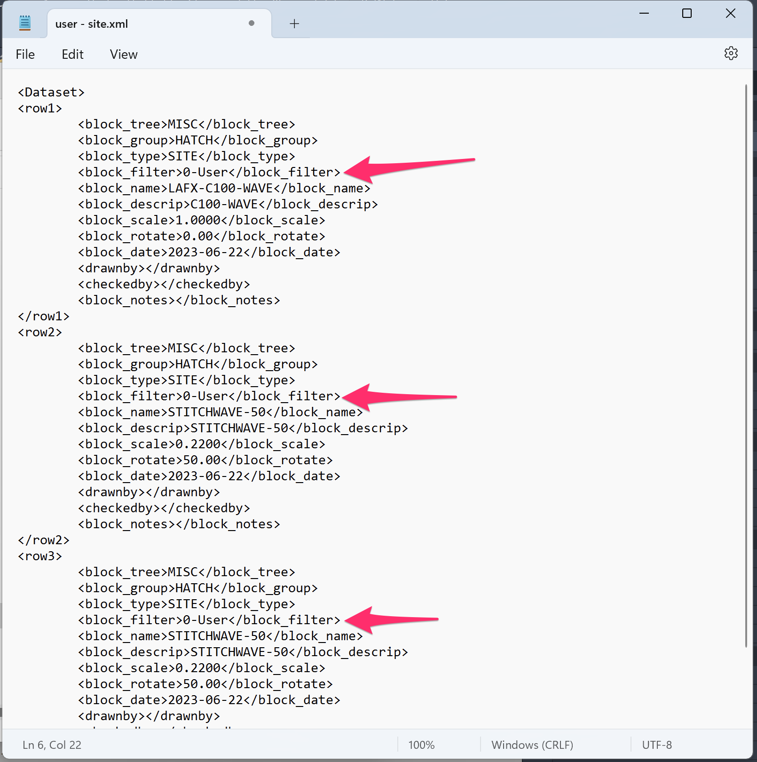Click the vertical scrollbar thumb
Image resolution: width=757 pixels, height=762 pixels.
pos(746,366)
